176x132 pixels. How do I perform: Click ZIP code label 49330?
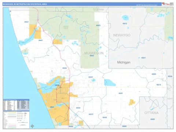coord(170,76)
